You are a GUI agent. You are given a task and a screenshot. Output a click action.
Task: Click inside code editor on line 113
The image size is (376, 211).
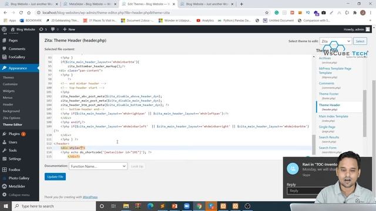(182, 148)
